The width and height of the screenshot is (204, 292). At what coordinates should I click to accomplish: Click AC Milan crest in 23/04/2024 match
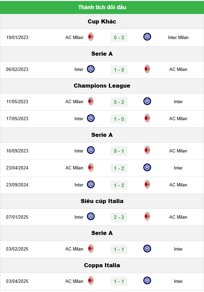pos(91,167)
